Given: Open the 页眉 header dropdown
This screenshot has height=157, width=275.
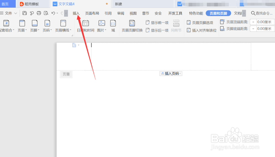Looking at the screenshot, I should point(22,26).
